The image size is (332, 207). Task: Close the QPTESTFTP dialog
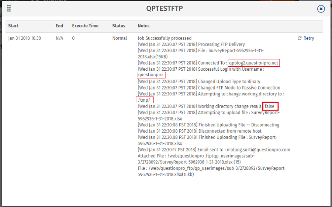pyautogui.click(x=321, y=9)
